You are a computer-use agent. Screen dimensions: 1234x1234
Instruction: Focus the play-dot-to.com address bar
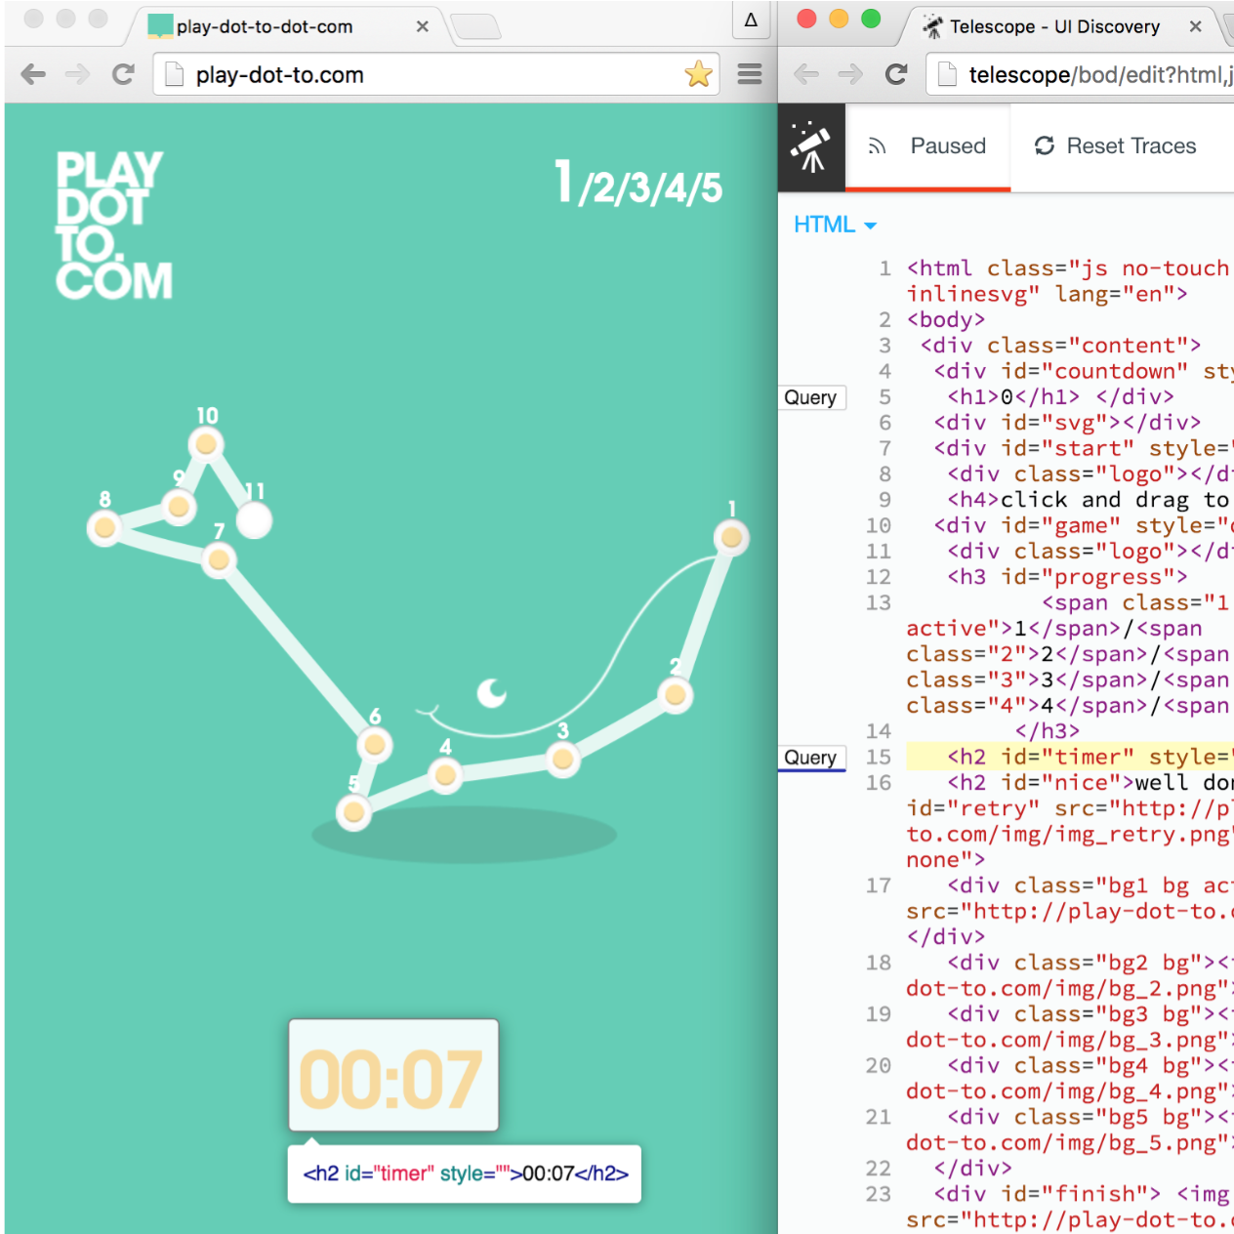click(x=434, y=74)
